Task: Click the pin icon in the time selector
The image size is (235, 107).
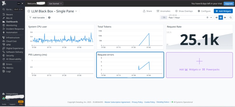Action: [x=207, y=17]
